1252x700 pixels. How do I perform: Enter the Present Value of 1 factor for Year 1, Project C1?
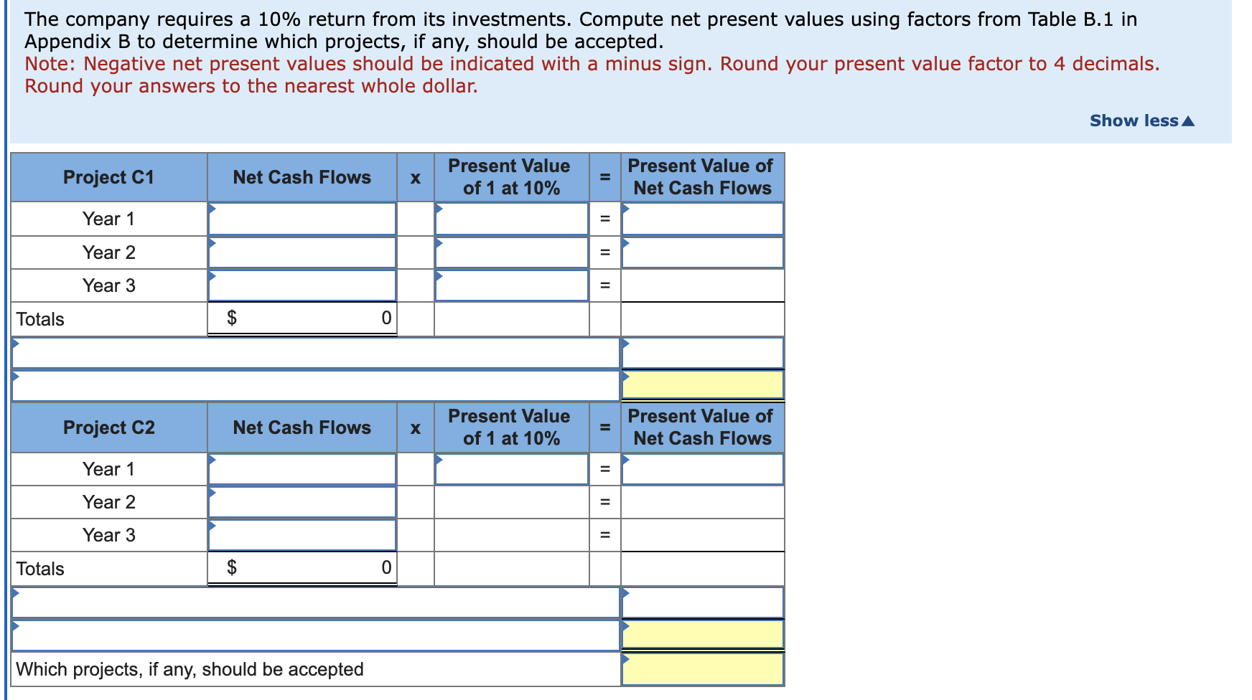pos(511,219)
